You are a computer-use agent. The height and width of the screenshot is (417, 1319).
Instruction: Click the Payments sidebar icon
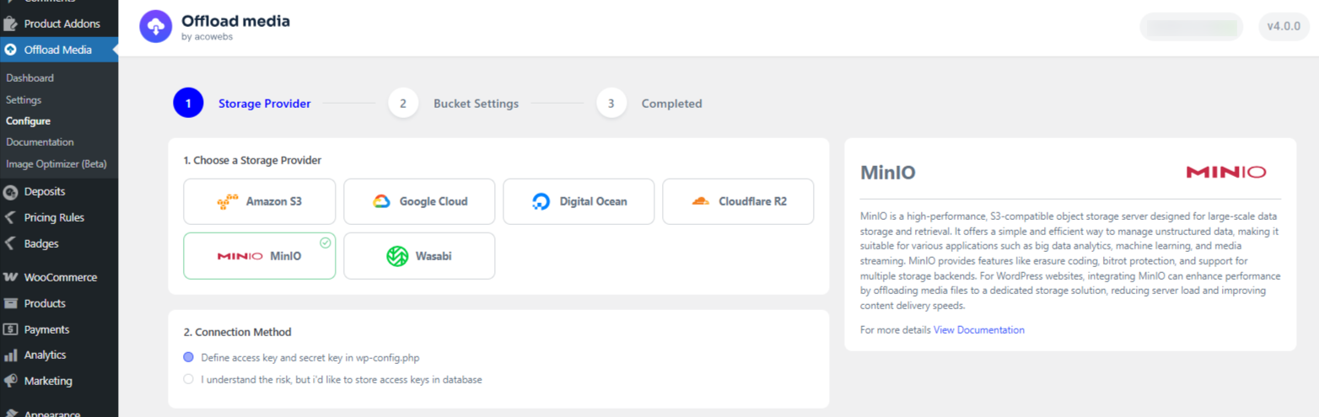pyautogui.click(x=10, y=329)
